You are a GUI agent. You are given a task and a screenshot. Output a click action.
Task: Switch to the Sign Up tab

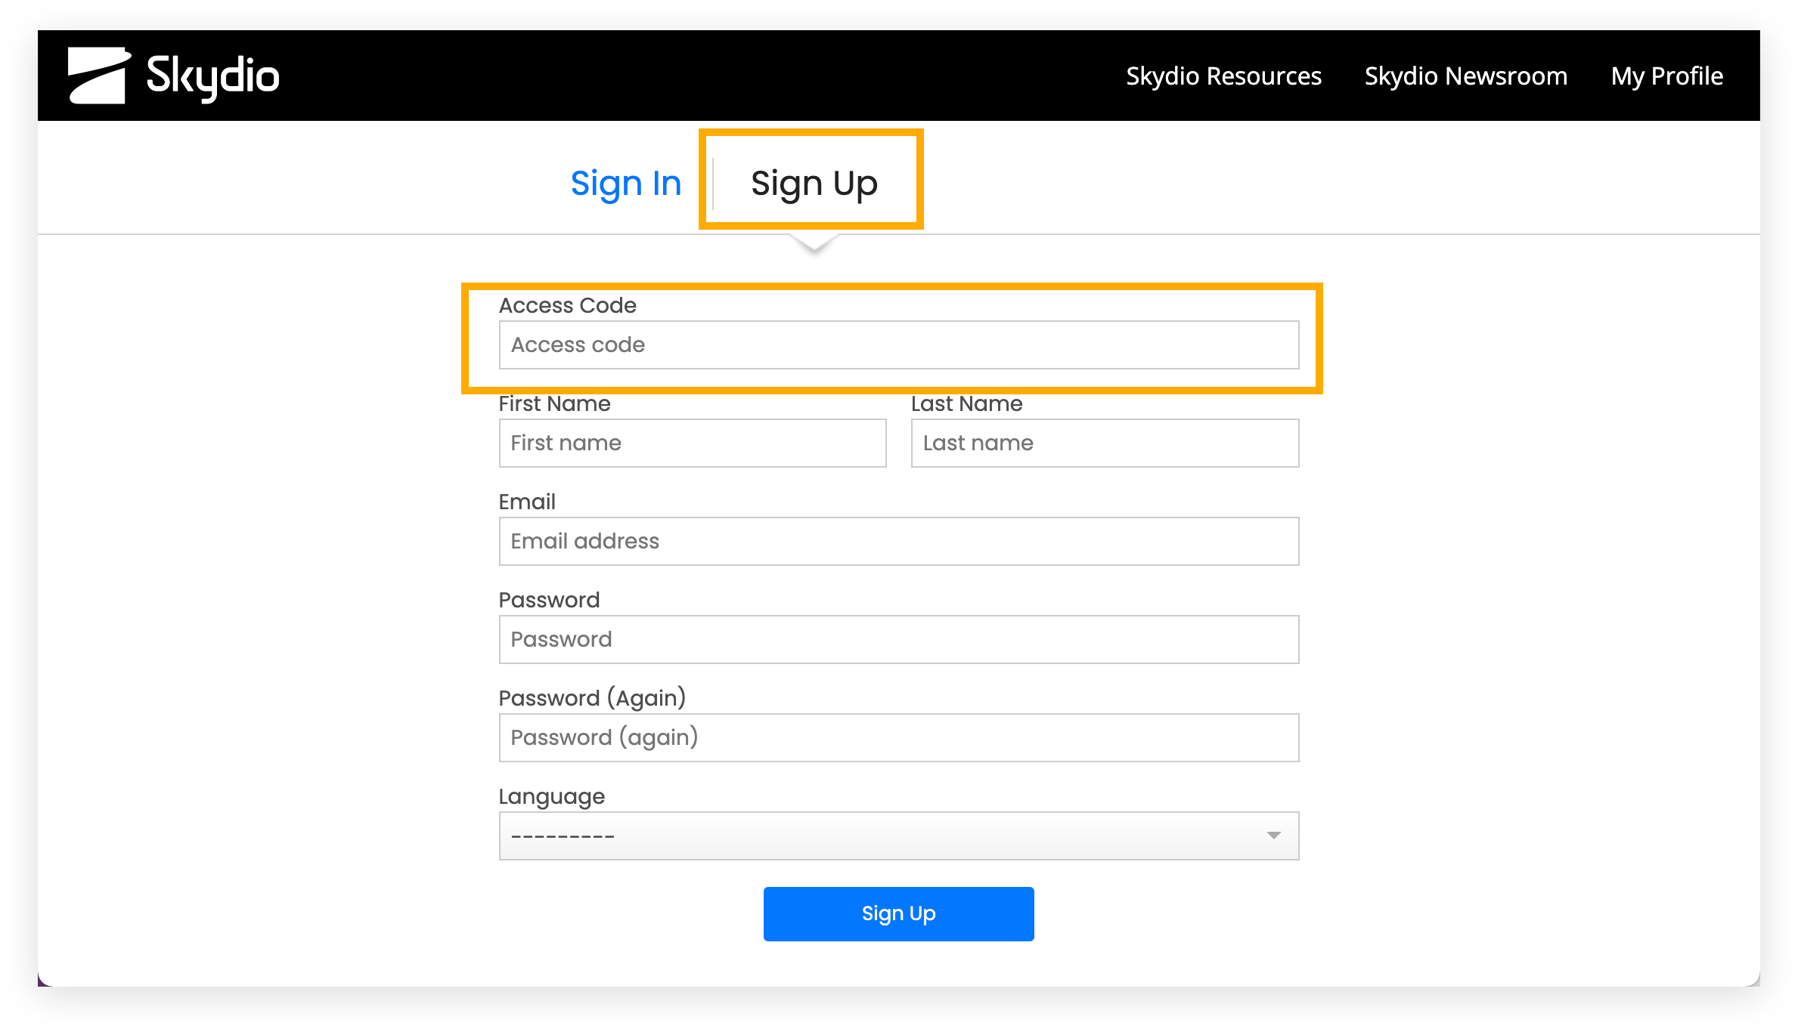[813, 182]
